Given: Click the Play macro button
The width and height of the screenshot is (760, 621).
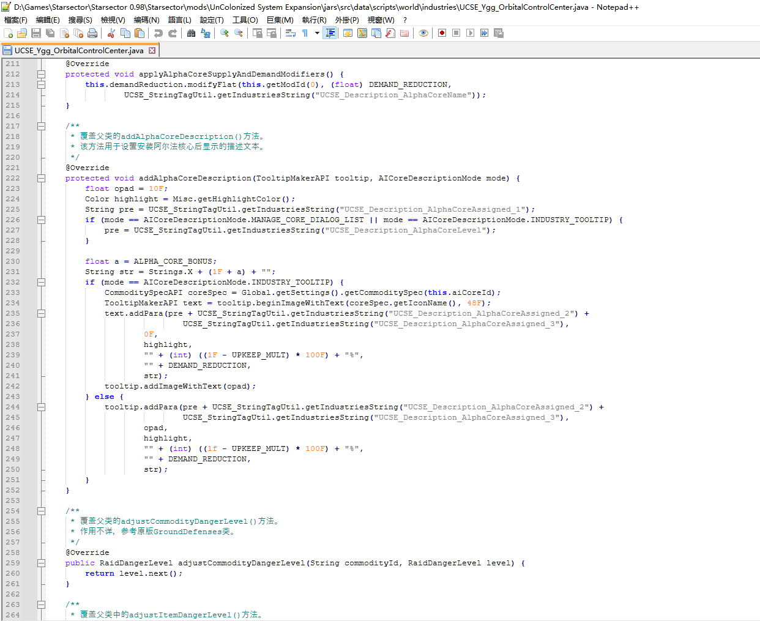Looking at the screenshot, I should tap(470, 33).
